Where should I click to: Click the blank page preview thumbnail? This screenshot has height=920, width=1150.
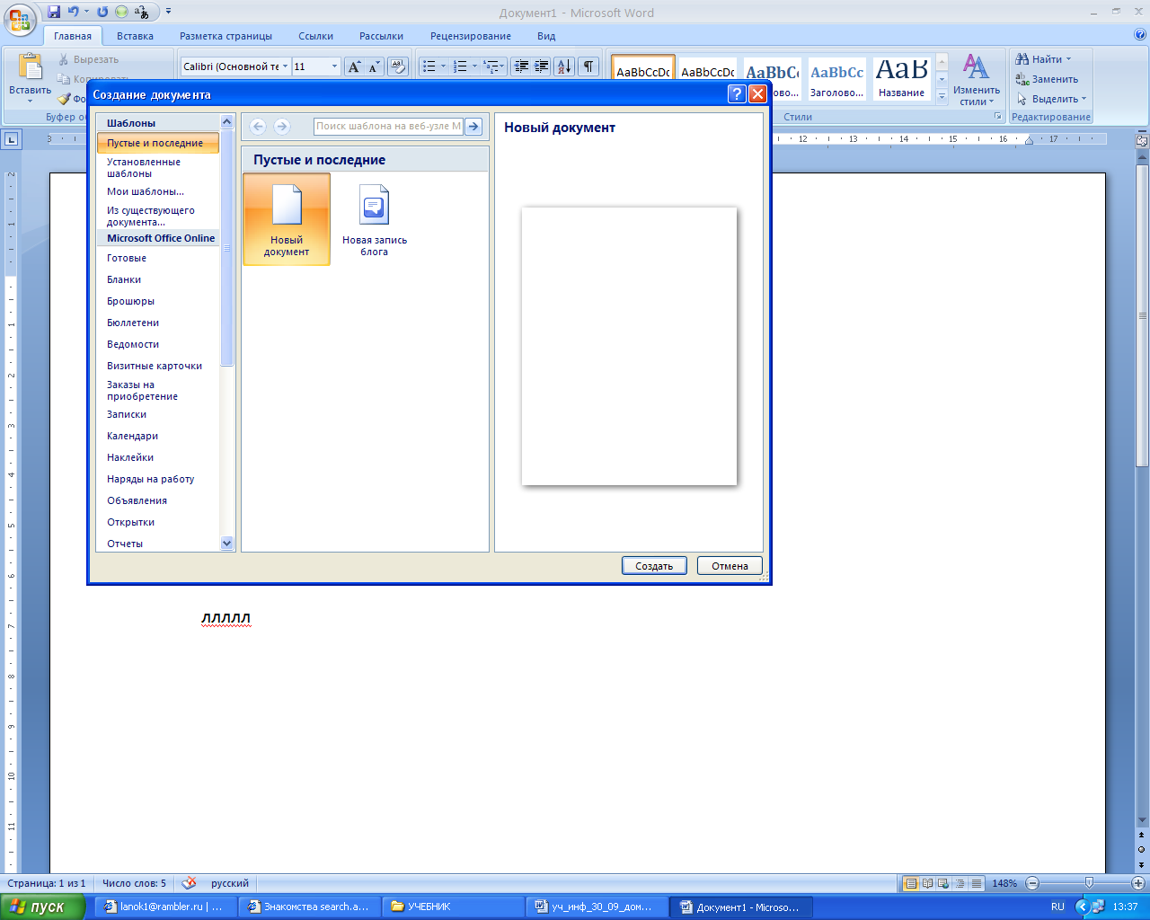pos(629,346)
